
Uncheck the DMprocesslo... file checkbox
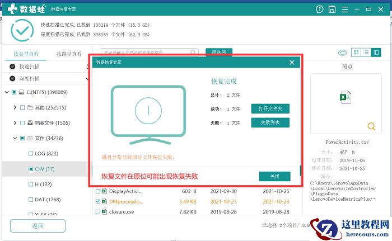click(98, 201)
